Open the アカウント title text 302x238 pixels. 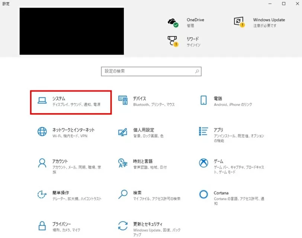[60, 161]
